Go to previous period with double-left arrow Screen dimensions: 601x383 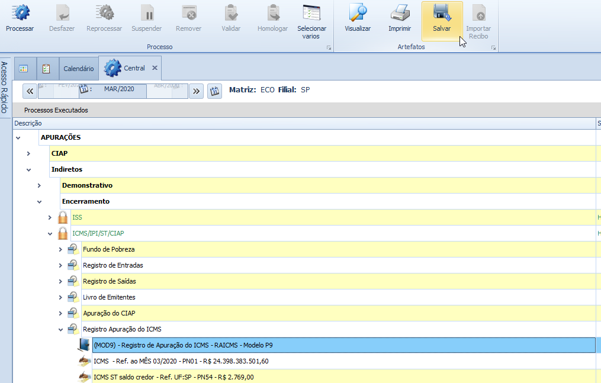click(x=30, y=91)
